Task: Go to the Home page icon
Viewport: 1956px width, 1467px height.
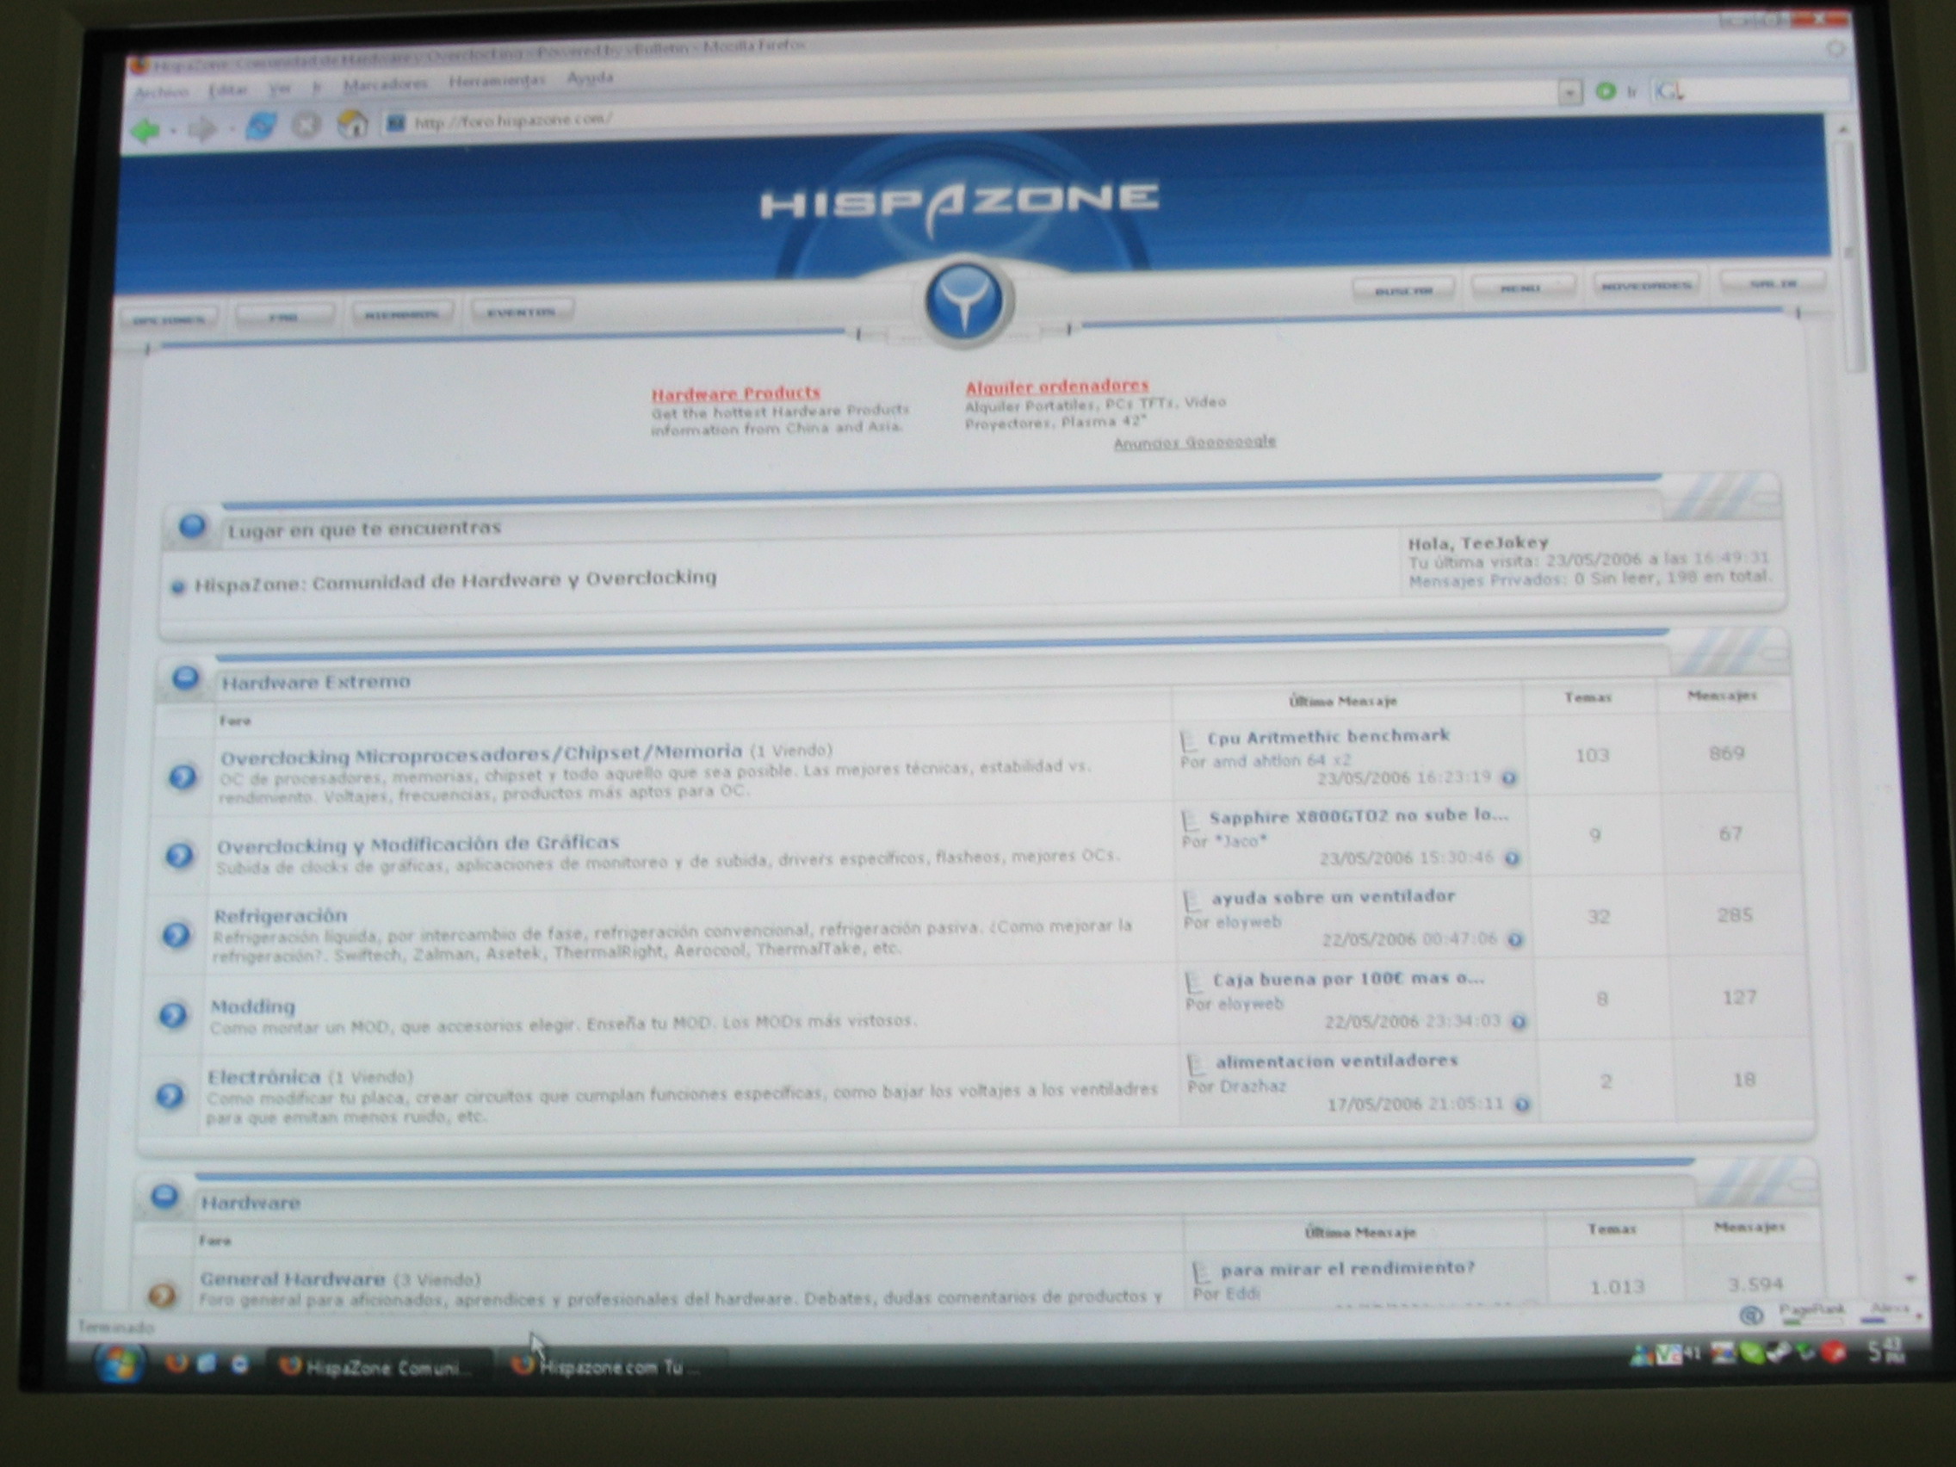Action: pyautogui.click(x=352, y=124)
